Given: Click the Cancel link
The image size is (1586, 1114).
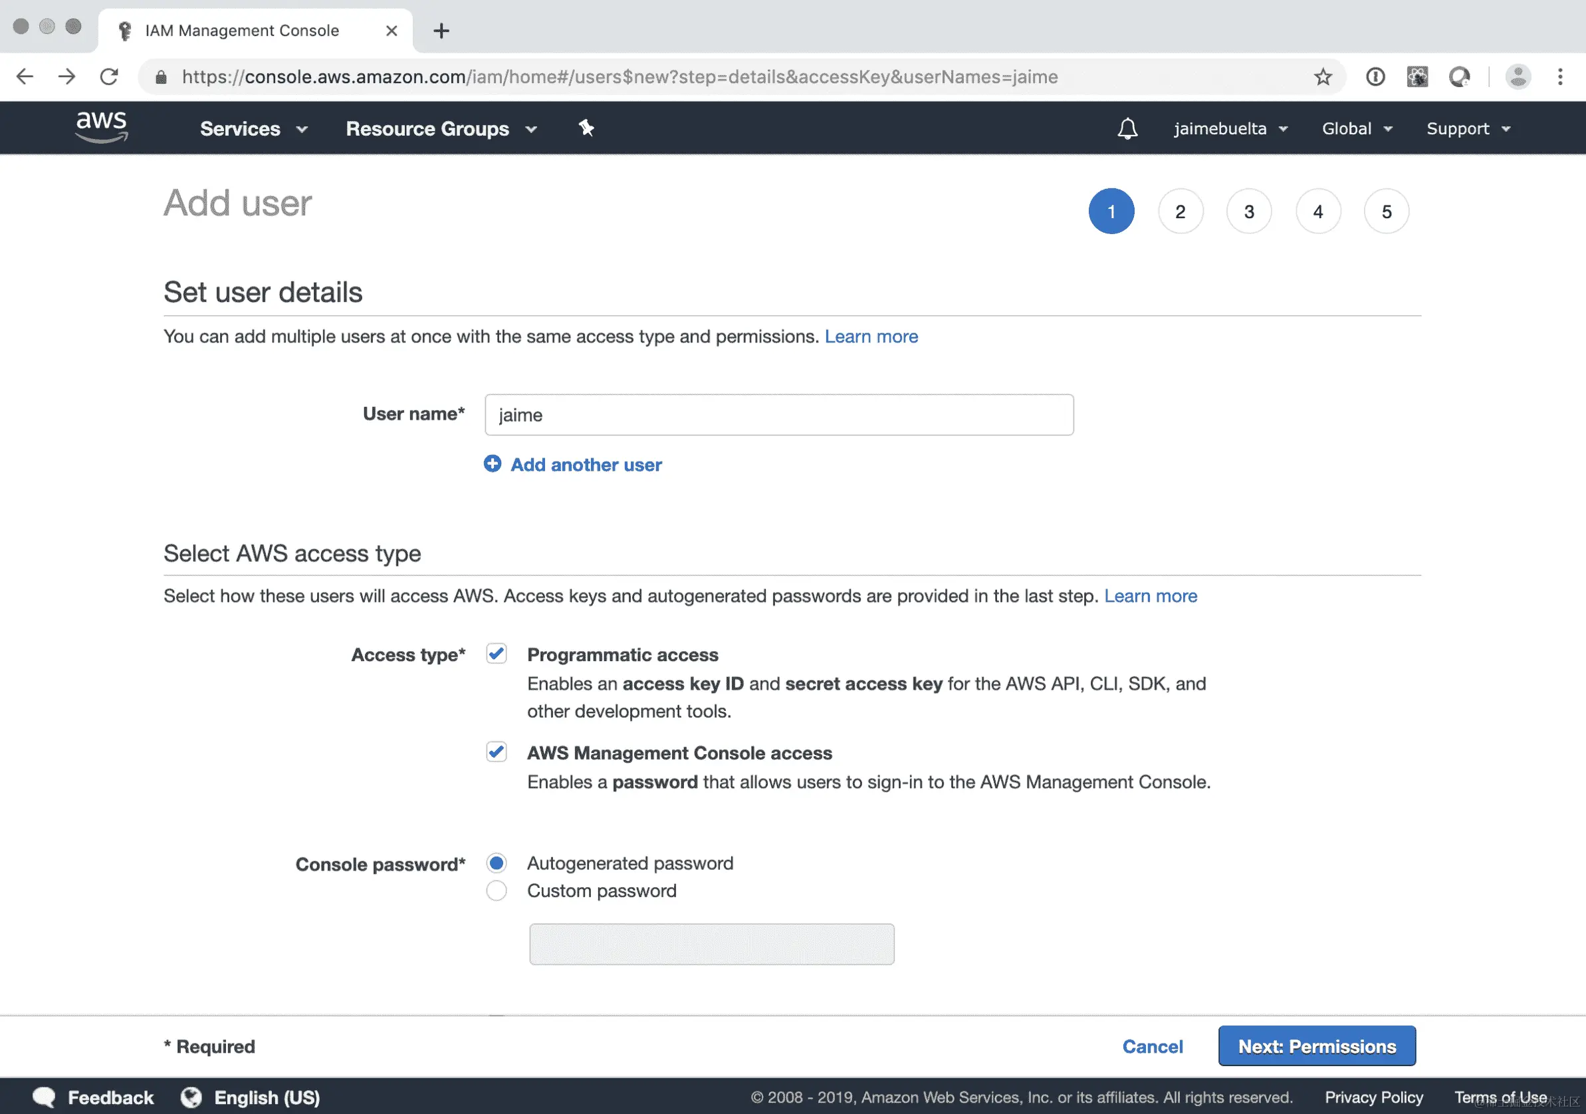Looking at the screenshot, I should (1151, 1046).
